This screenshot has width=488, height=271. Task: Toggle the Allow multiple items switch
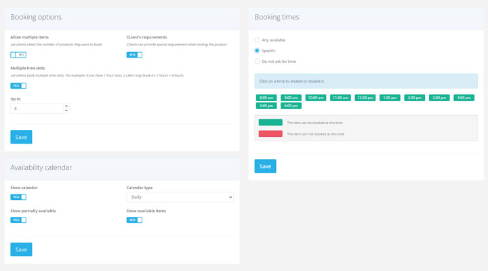pos(18,55)
